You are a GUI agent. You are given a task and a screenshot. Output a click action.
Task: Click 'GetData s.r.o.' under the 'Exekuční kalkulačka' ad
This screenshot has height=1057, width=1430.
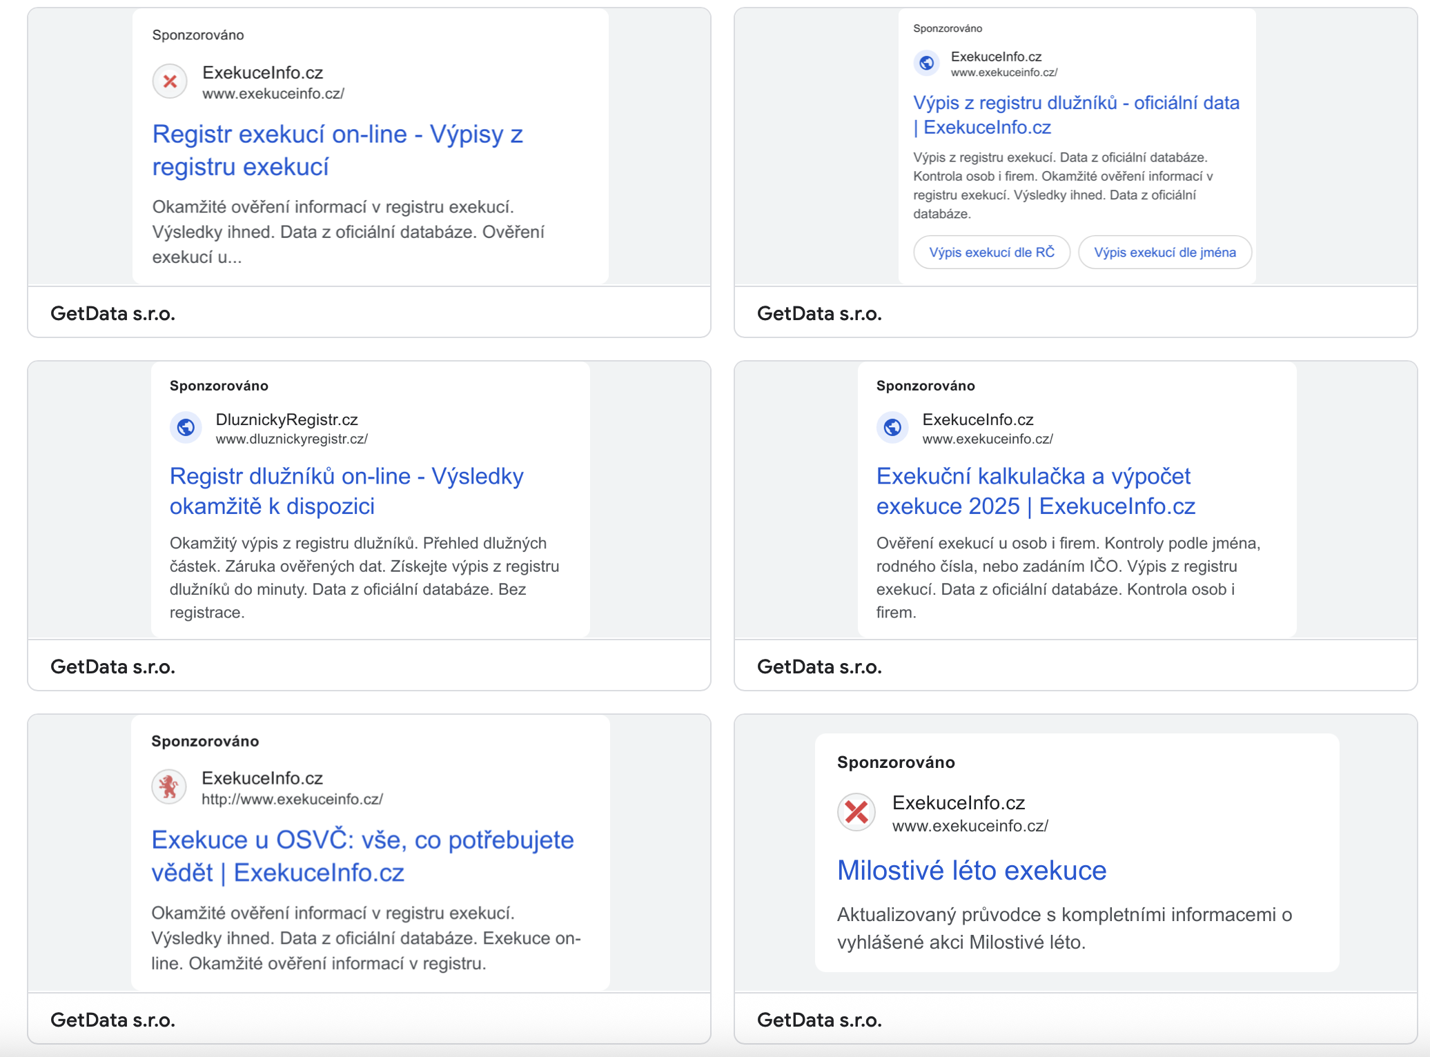pyautogui.click(x=820, y=667)
